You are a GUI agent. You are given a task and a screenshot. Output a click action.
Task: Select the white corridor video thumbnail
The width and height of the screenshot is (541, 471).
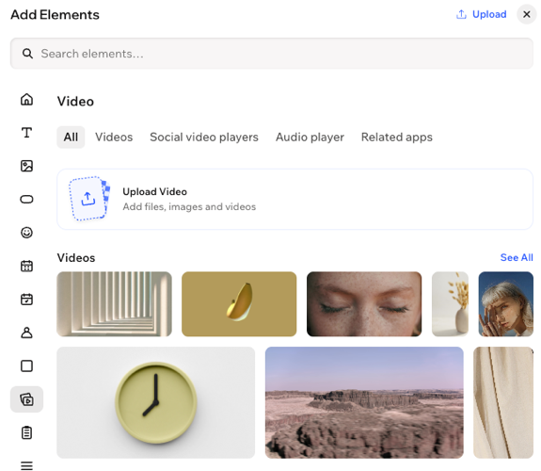(x=114, y=304)
